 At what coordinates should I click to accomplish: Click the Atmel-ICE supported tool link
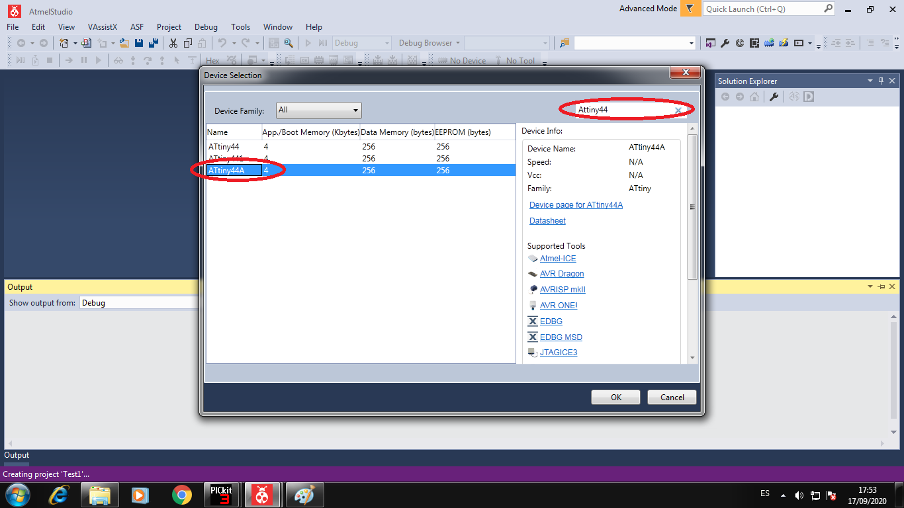[558, 259]
